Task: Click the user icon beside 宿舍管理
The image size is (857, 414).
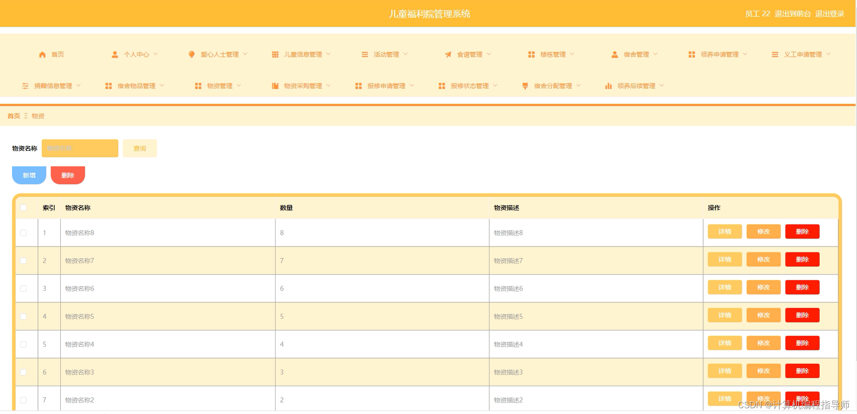Action: tap(615, 54)
